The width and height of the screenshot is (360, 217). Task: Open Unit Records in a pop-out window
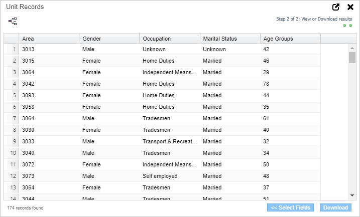336,7
